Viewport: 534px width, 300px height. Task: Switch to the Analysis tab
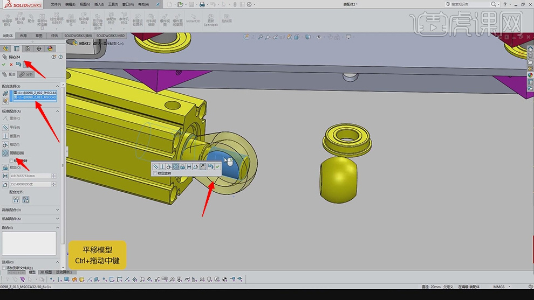(27, 74)
